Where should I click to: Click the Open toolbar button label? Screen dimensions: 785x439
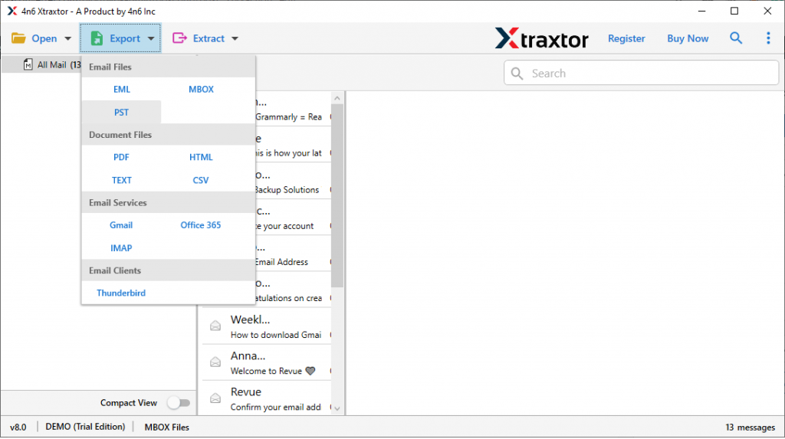pyautogui.click(x=44, y=38)
